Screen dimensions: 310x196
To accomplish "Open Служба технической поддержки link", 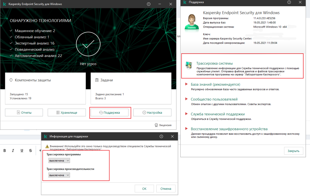I will tap(218, 114).
